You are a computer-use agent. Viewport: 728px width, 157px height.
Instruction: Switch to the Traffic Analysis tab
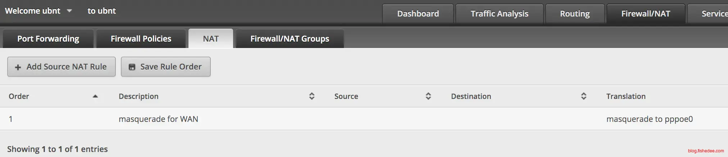(499, 14)
